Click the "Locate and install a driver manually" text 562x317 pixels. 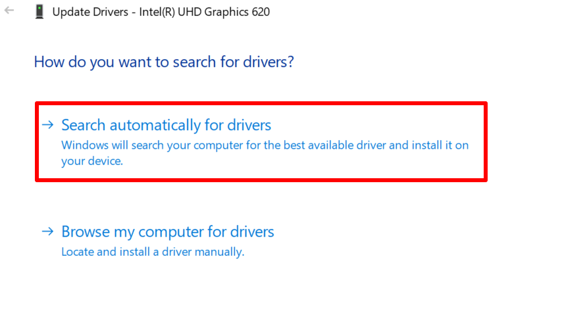click(153, 251)
